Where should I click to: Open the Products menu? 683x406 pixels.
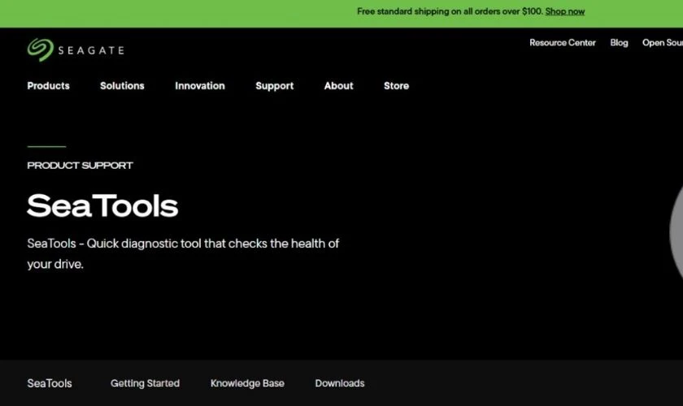click(x=48, y=86)
